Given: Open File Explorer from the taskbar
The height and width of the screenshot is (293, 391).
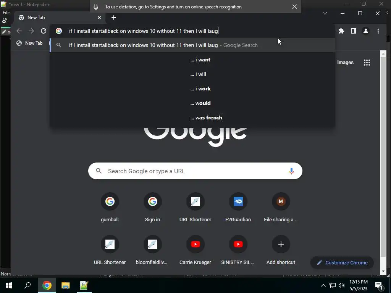Looking at the screenshot, I should click(65, 285).
